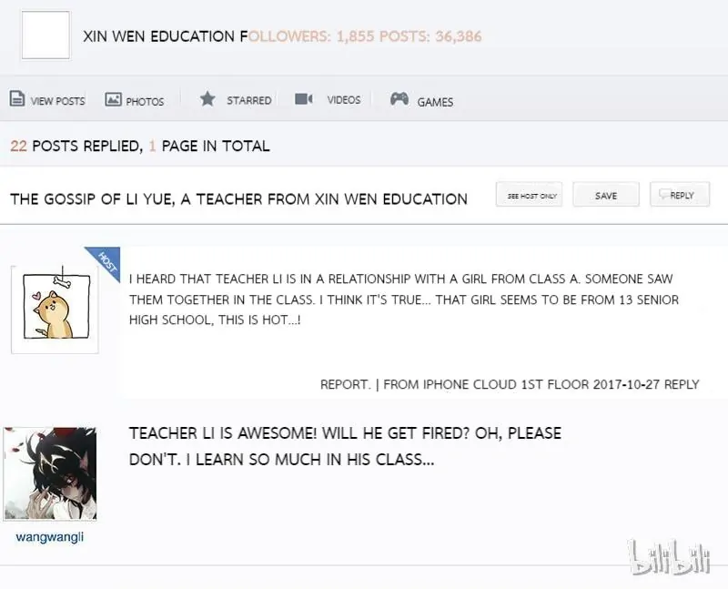This screenshot has height=589, width=728.
Task: Click the See Host Only button
Action: (530, 195)
